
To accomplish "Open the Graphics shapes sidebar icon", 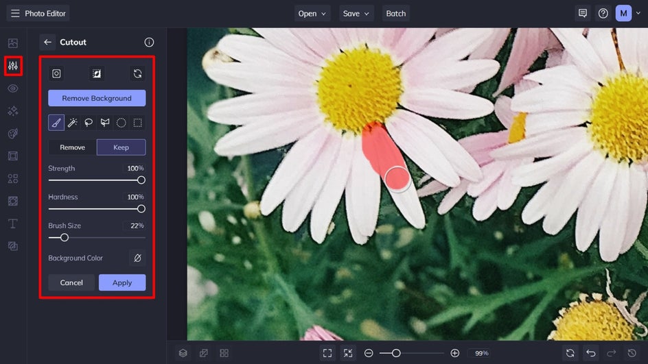I will click(13, 178).
